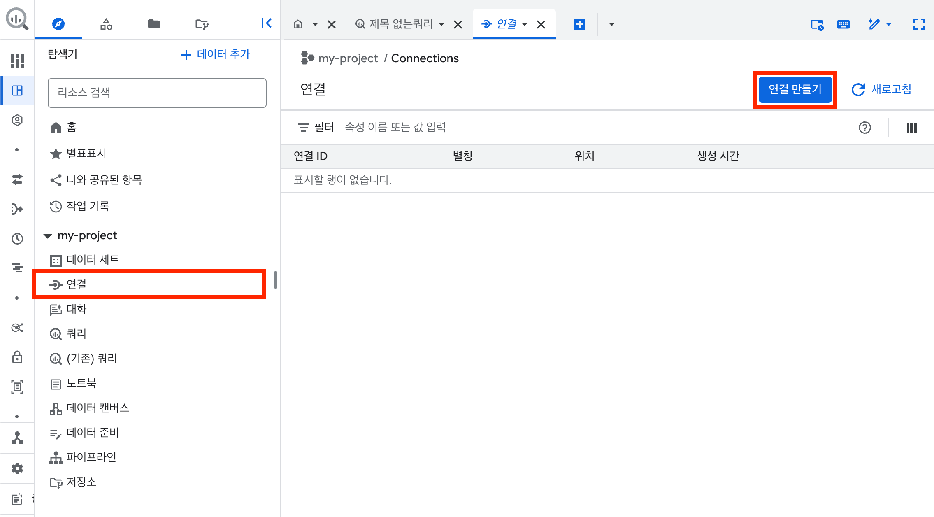Open the Explorer compass panel icon
This screenshot has width=934, height=517.
point(58,24)
